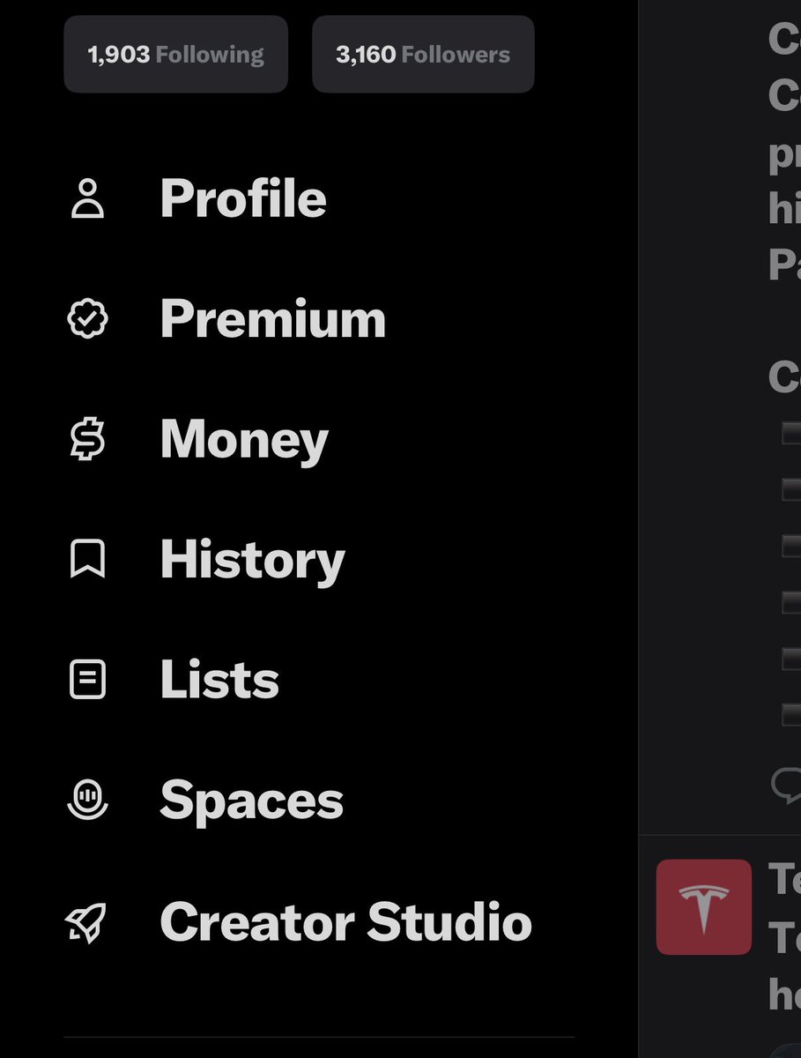Click the Money dollar sign icon
This screenshot has width=801, height=1058.
click(87, 439)
